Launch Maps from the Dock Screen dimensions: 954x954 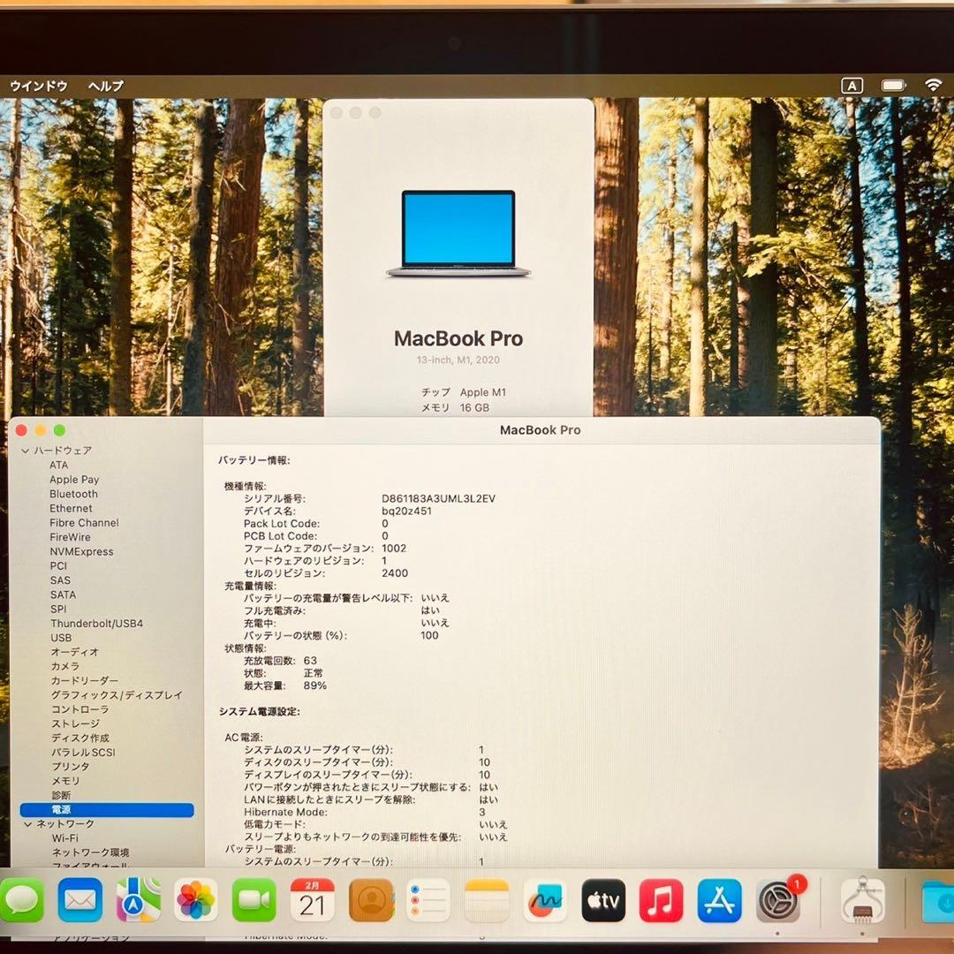click(x=139, y=901)
